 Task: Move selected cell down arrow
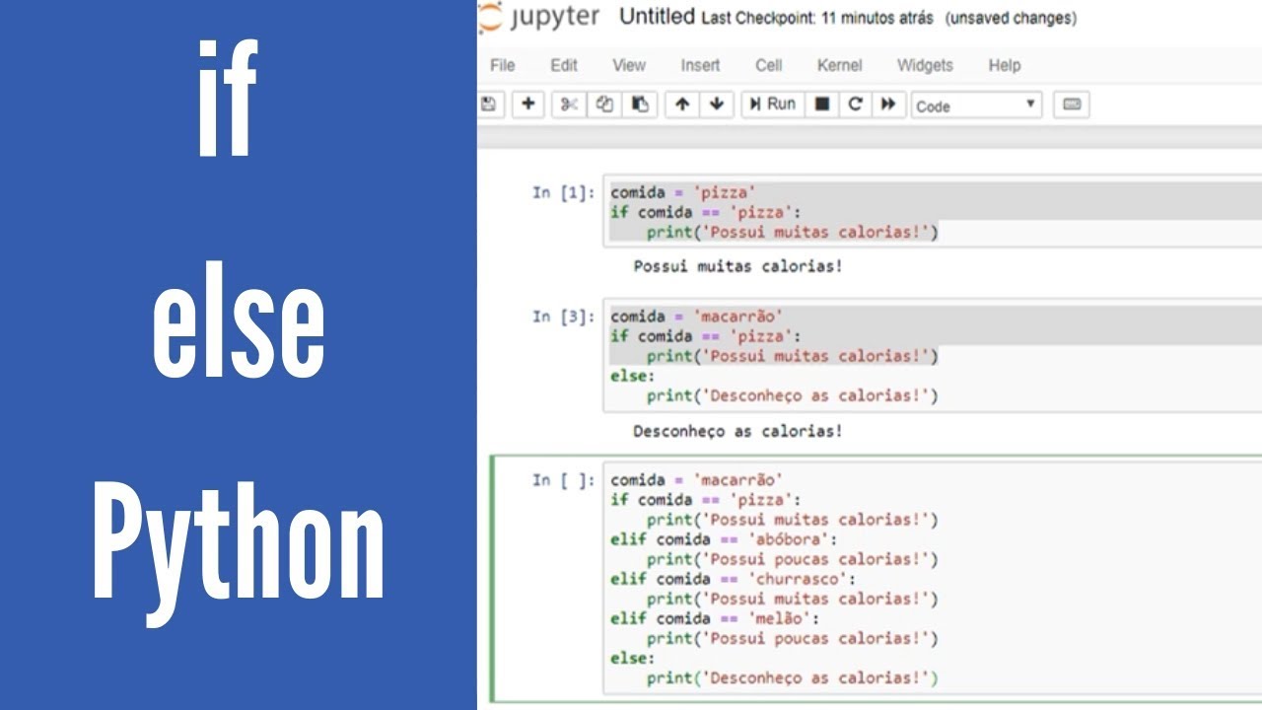(717, 104)
